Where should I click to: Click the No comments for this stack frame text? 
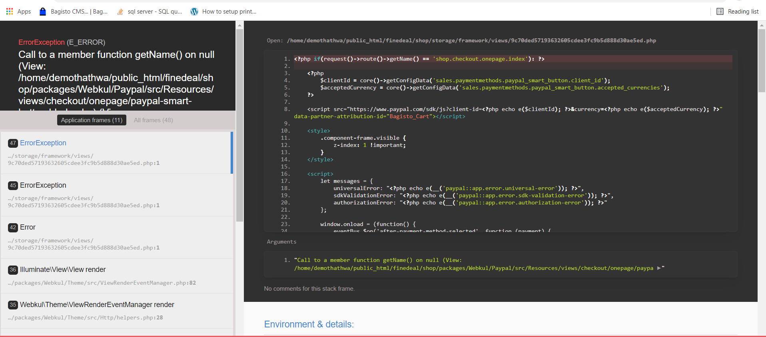(309, 289)
